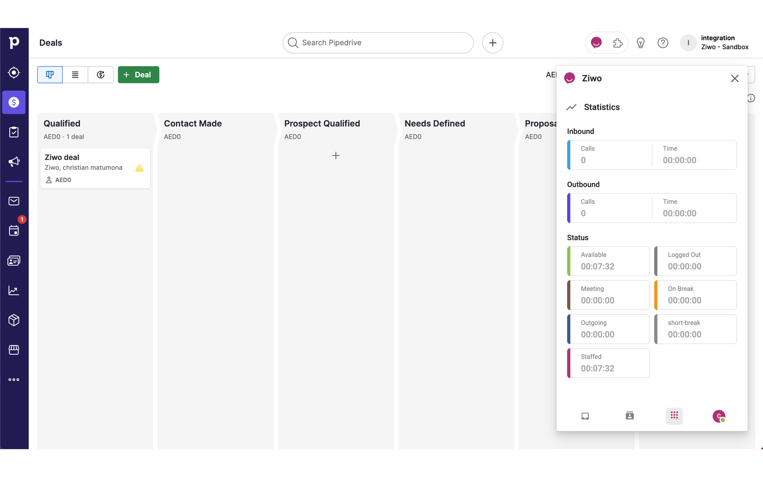The image size is (763, 477).
Task: Open the Marketplace sidebar icon
Action: tap(14, 349)
